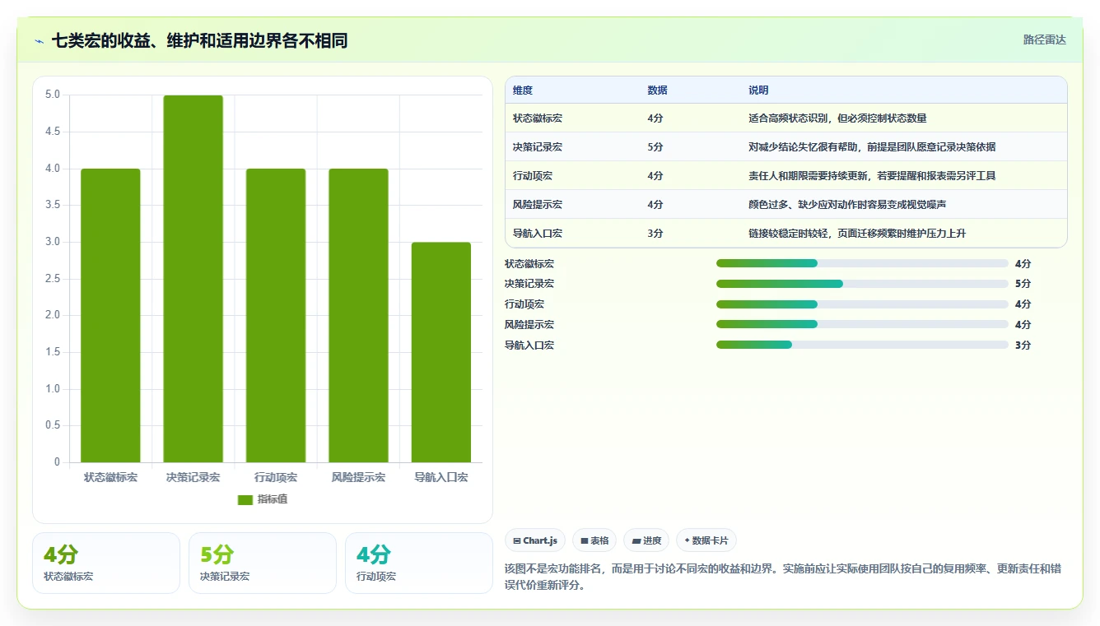
Task: Click the 行动项宏 bar in the chart
Action: coord(276,316)
